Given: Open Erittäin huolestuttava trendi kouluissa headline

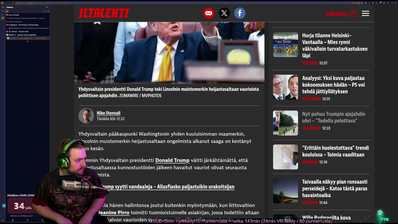Looking at the screenshot, I should [x=336, y=151].
